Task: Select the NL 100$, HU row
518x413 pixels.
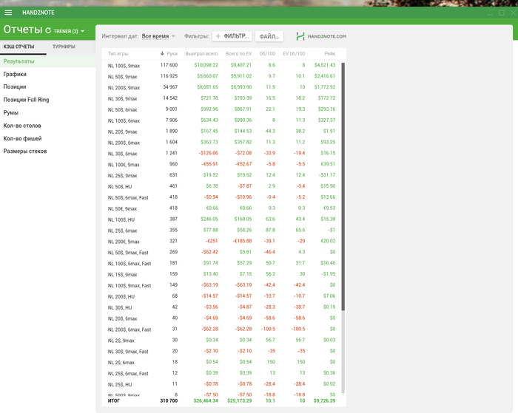Action: 221,219
